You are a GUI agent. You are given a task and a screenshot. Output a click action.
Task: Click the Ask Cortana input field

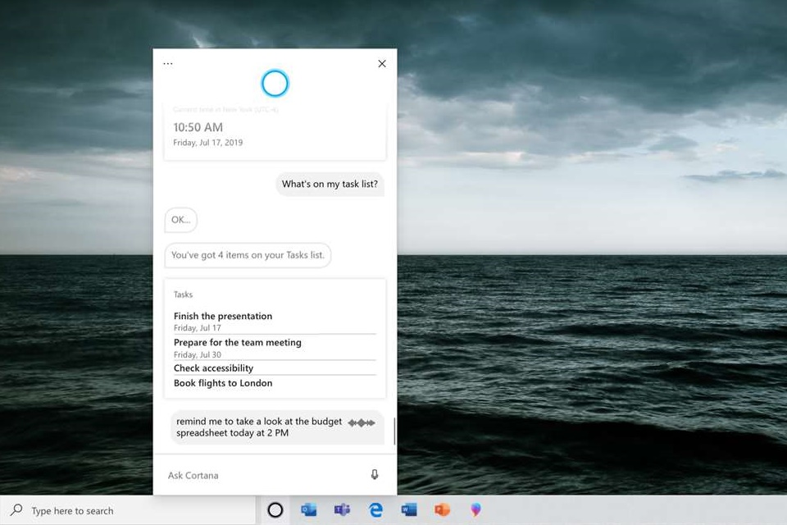[x=246, y=475]
